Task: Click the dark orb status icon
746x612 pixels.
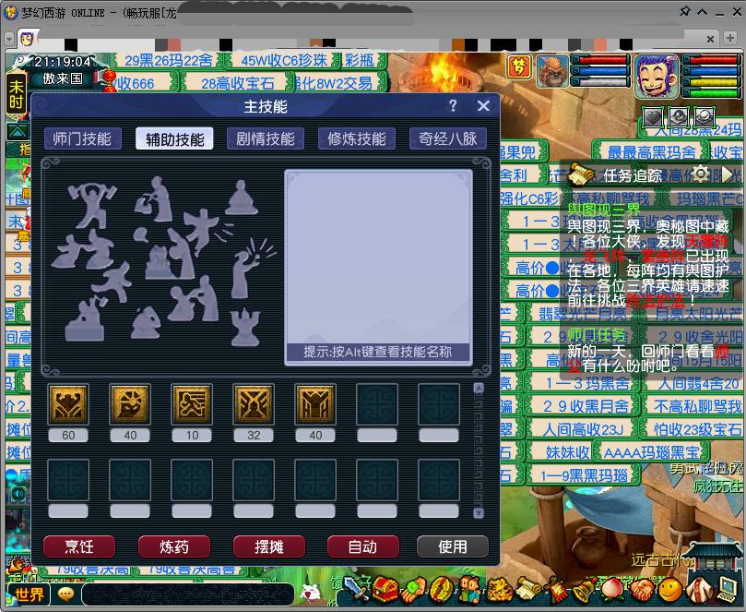Action: pyautogui.click(x=679, y=116)
